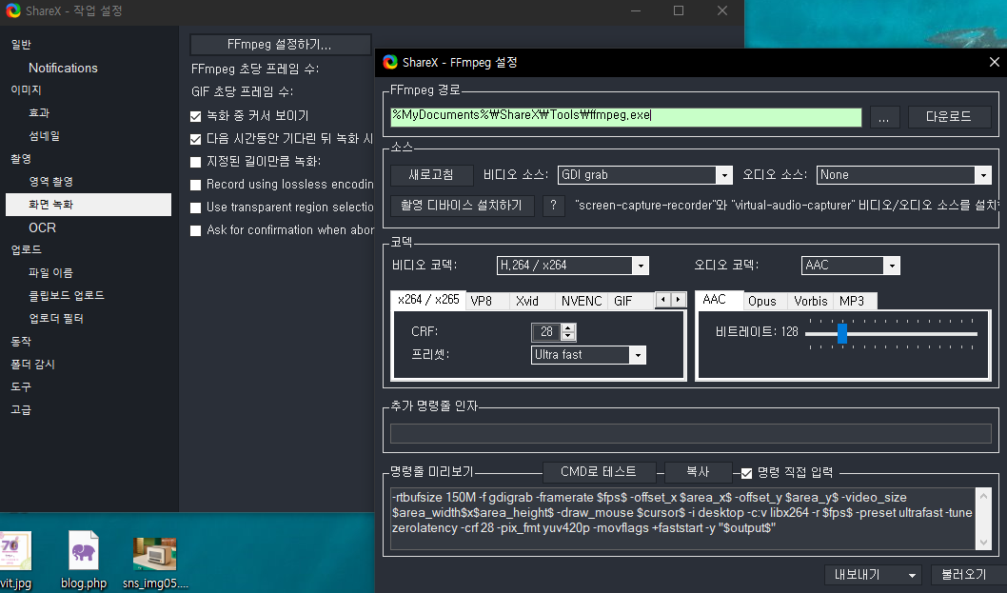Switch to the x264 / x265 tab
The height and width of the screenshot is (593, 1007).
428,300
